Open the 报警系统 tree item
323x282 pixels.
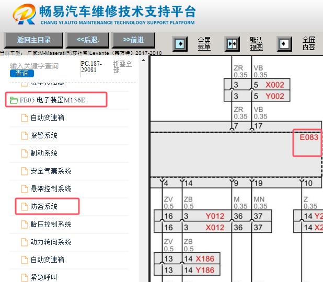[44, 135]
